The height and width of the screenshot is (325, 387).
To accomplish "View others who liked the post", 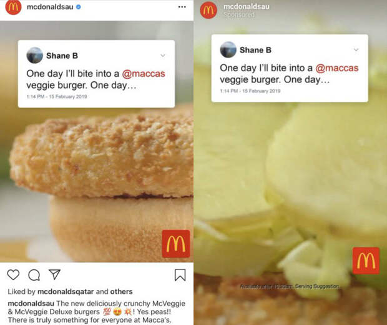I will tap(122, 292).
